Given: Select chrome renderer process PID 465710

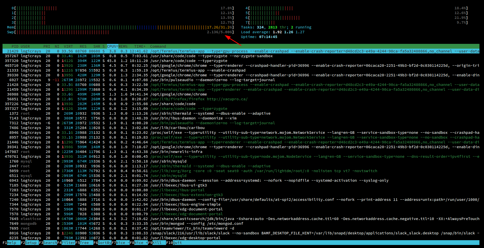Looking at the screenshot, I should pyautogui.click(x=241, y=66).
